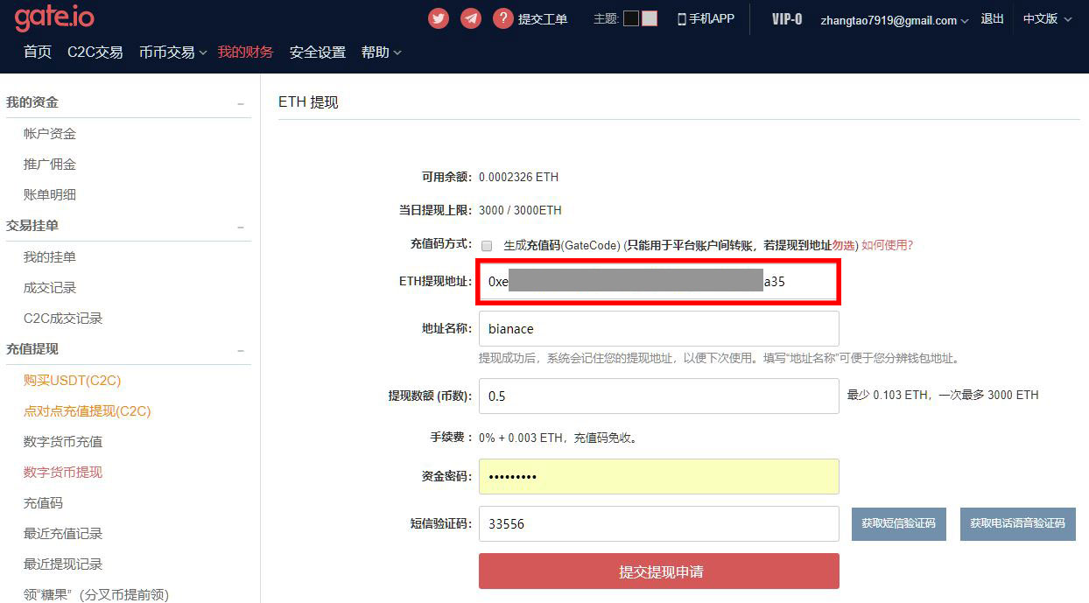Viewport: 1089px width, 603px height.
Task: Open 数字货币充值 in the sidebar
Action: coord(63,442)
